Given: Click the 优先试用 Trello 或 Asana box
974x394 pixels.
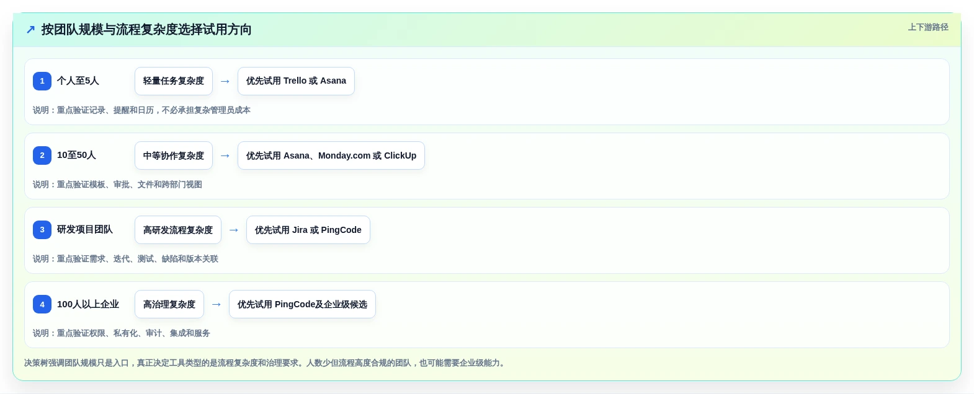Looking at the screenshot, I should pyautogui.click(x=296, y=81).
